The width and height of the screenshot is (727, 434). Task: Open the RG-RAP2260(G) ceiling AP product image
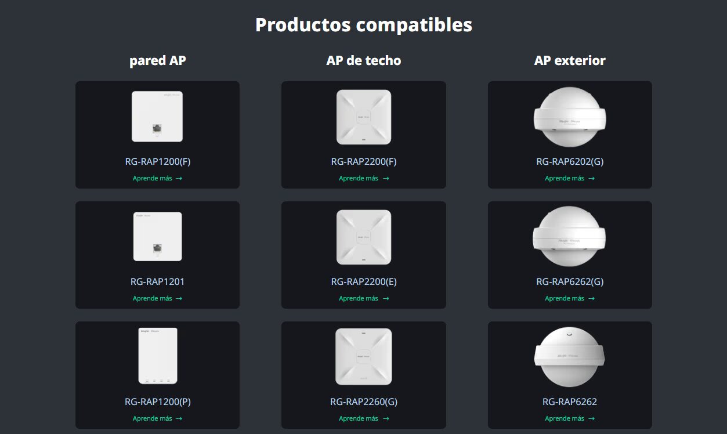tap(364, 356)
